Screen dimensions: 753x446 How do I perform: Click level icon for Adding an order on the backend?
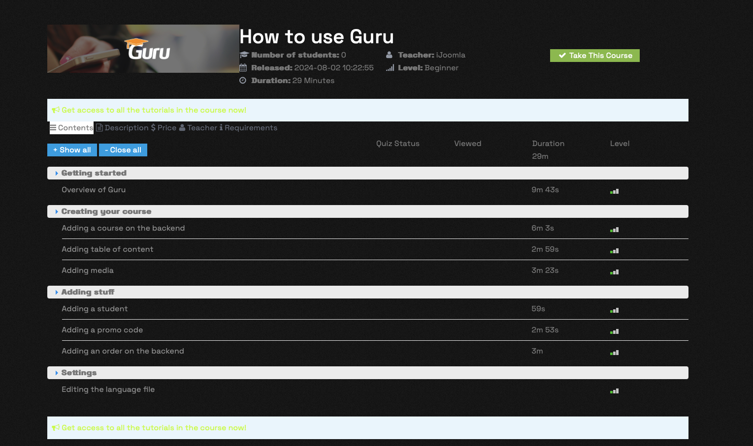coord(614,353)
